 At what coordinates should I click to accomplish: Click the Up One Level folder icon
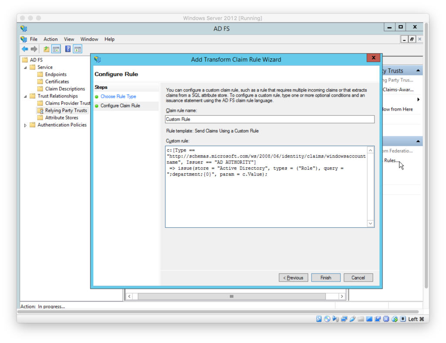46,49
